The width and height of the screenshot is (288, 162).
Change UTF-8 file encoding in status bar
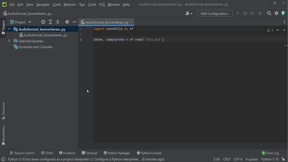pos(238,159)
